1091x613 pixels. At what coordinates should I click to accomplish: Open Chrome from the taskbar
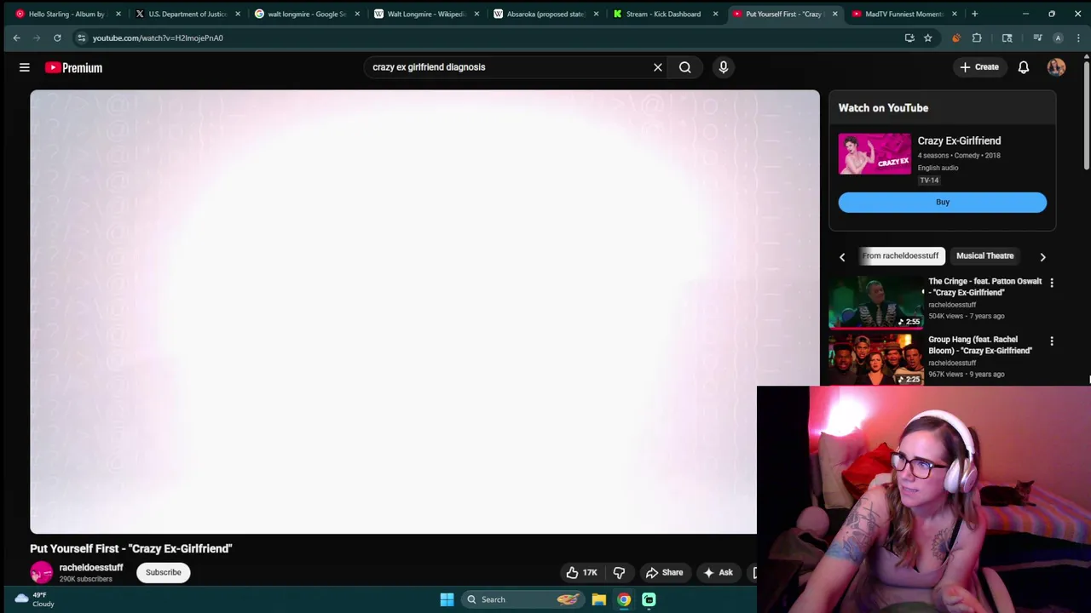[624, 599]
